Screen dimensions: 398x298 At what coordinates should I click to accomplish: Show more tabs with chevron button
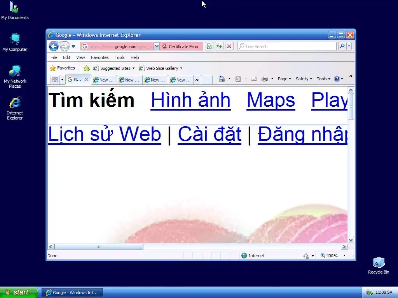pos(197,80)
